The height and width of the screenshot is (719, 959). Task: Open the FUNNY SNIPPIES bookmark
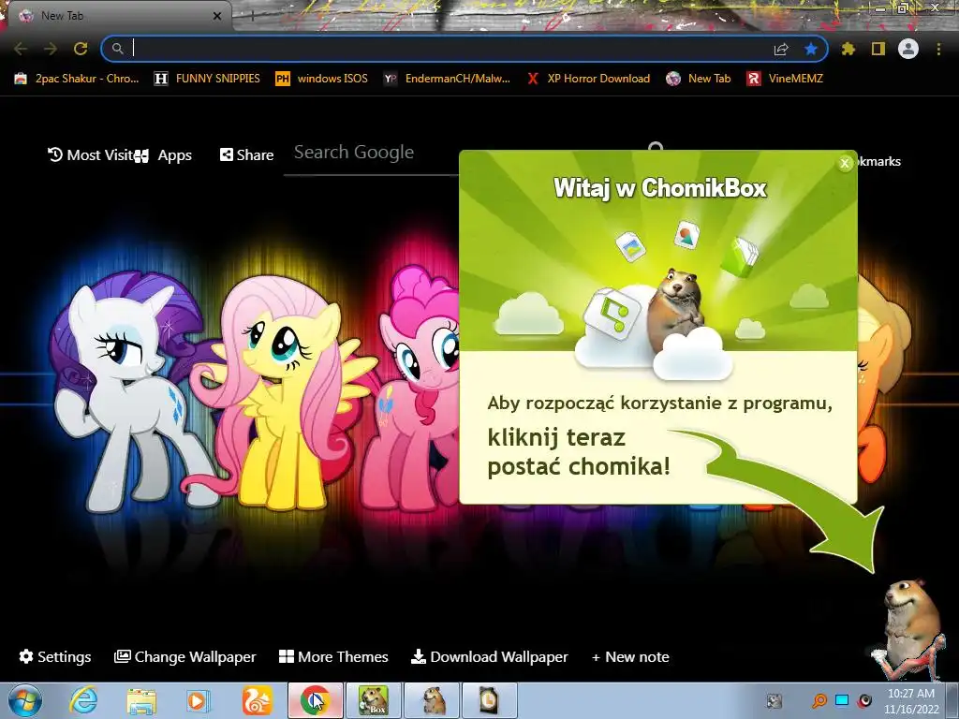click(207, 79)
